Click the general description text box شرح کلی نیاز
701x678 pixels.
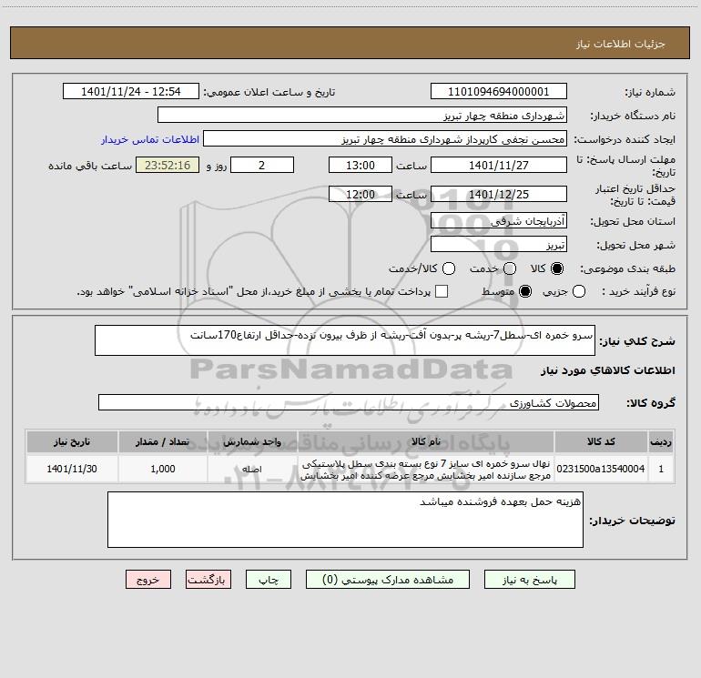click(345, 340)
